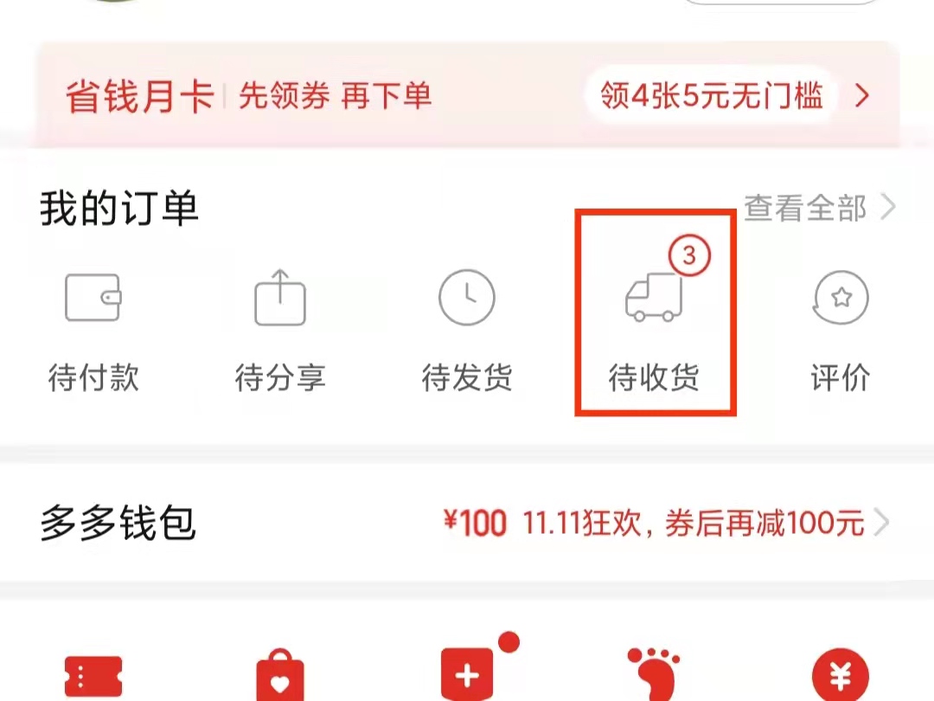Screen dimensions: 934x701
Task: Tap the 省钱月卡 title text
Action: pyautogui.click(x=140, y=96)
